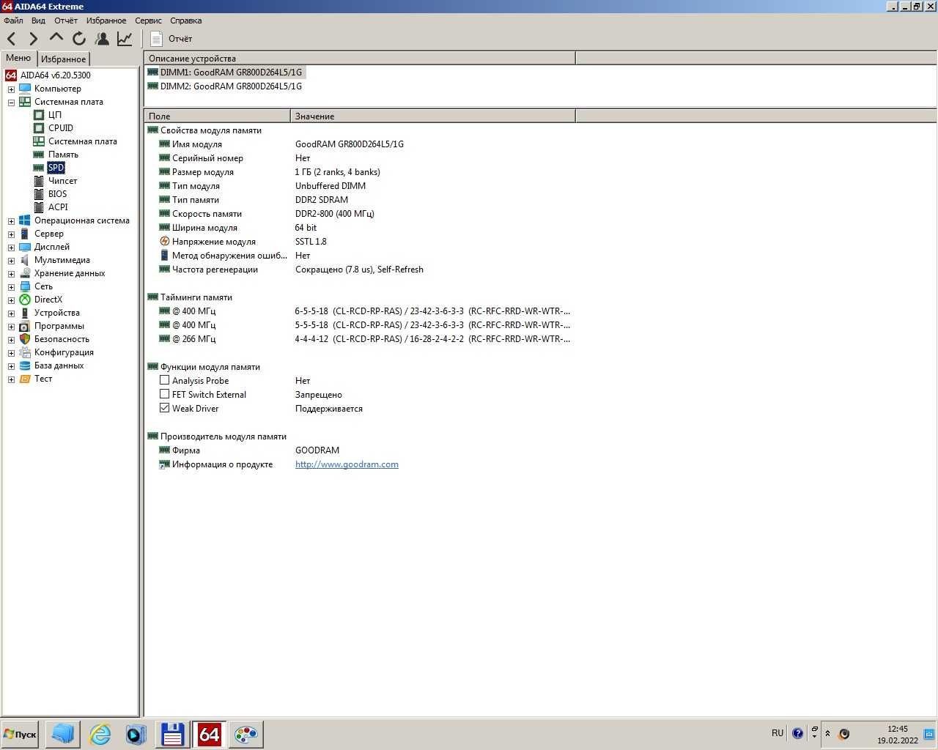This screenshot has height=750, width=938.
Task: Open the Сервис menu
Action: click(x=148, y=21)
